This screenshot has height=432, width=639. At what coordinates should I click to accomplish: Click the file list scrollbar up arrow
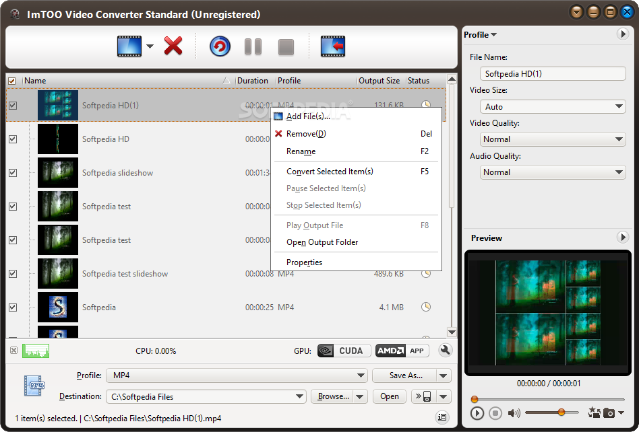click(452, 79)
